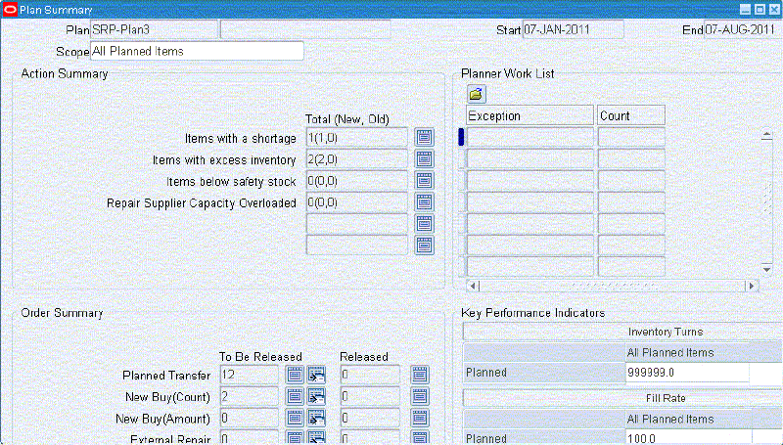This screenshot has height=445, width=783.
Task: Click Planned Transfer To Be Released value 12
Action: pyautogui.click(x=250, y=375)
